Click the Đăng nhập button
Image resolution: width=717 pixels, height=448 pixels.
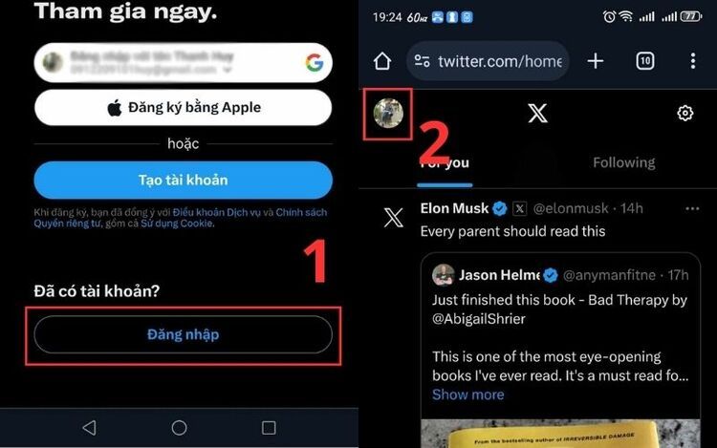[183, 334]
